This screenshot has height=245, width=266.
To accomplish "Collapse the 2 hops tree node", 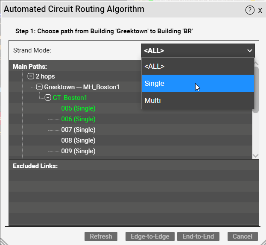I will click(x=31, y=76).
